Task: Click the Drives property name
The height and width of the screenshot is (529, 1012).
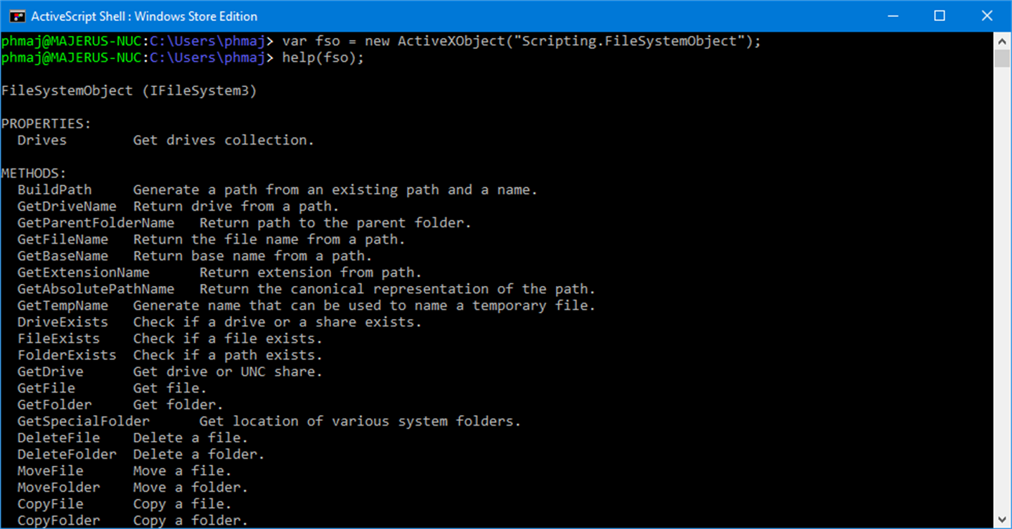Action: [42, 140]
